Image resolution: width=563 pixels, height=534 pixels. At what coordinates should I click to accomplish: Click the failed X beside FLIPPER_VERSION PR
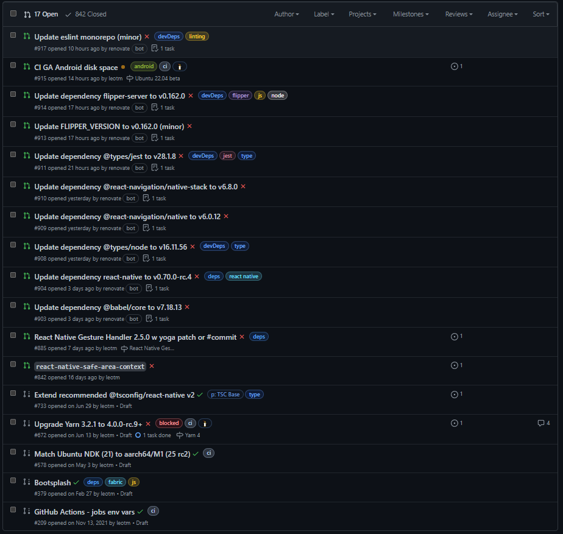[x=189, y=126]
